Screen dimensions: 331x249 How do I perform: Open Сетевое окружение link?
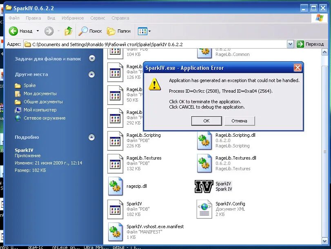[x=44, y=118]
